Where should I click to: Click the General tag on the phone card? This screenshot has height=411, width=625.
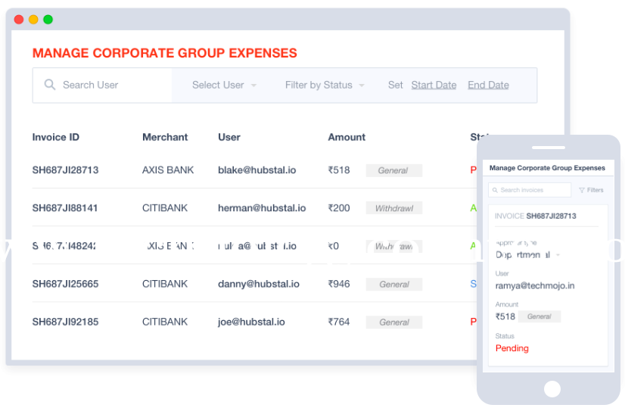pyautogui.click(x=539, y=316)
